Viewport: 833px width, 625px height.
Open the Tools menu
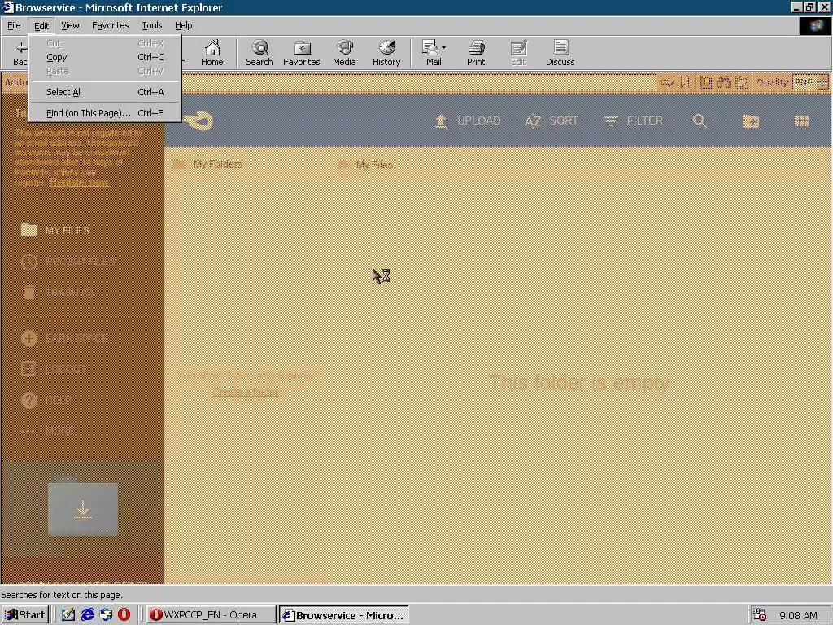click(151, 25)
